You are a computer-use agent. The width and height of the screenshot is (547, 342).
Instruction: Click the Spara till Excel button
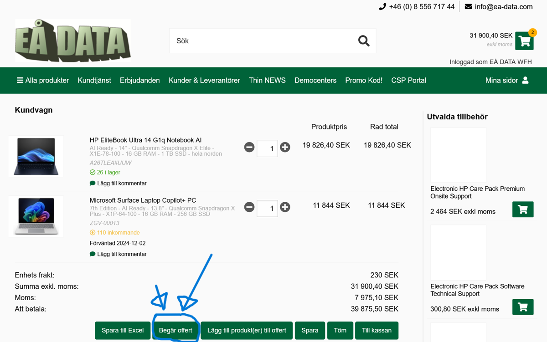123,331
